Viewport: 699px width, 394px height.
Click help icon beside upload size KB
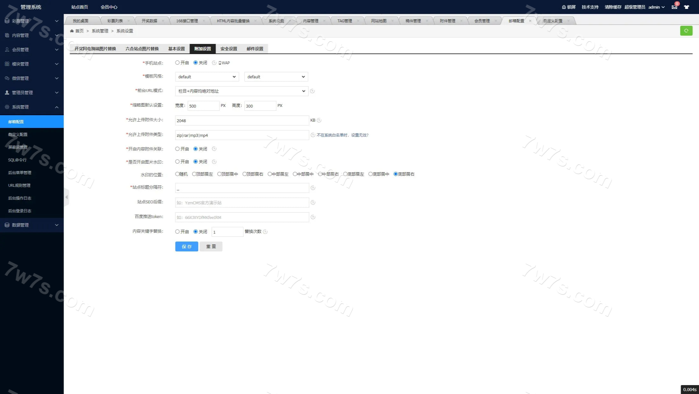pos(319,120)
